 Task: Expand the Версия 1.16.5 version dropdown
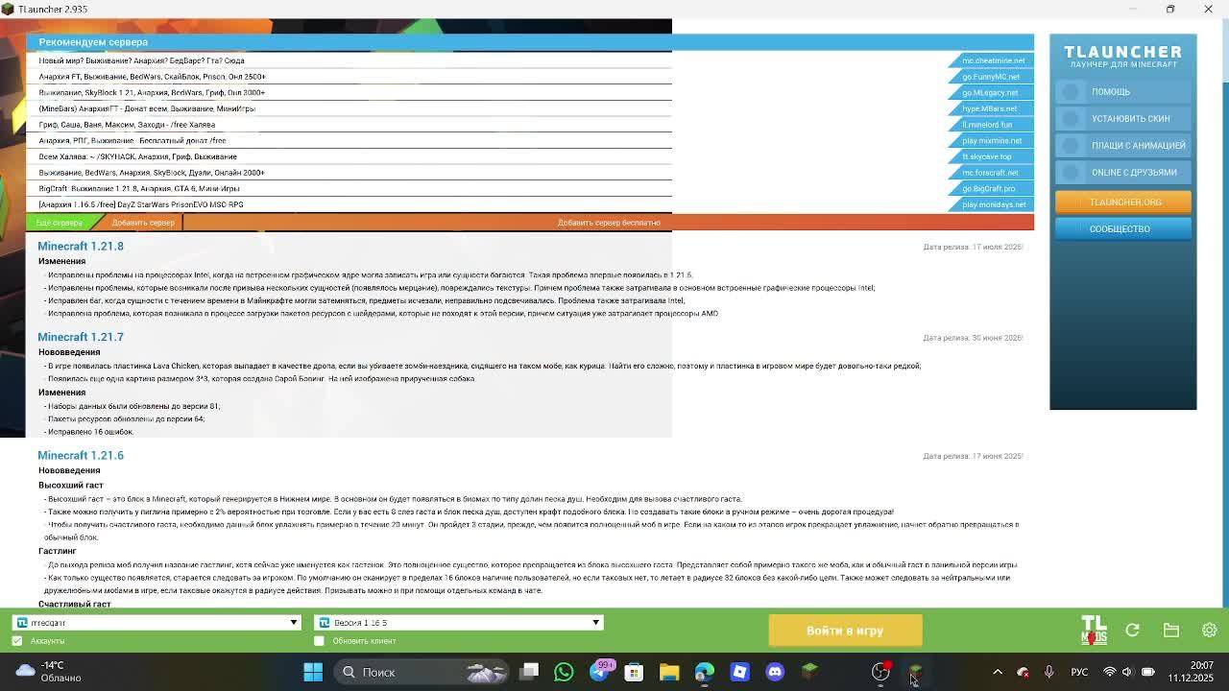click(596, 623)
